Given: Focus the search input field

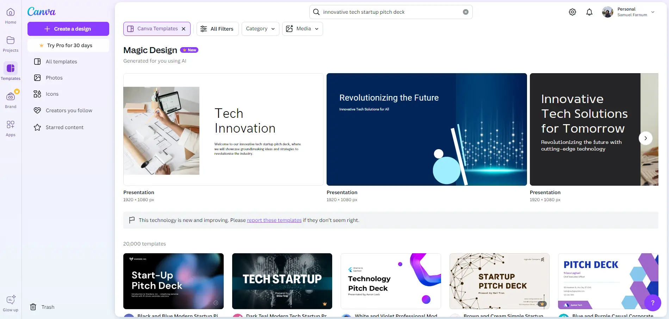Looking at the screenshot, I should point(391,12).
